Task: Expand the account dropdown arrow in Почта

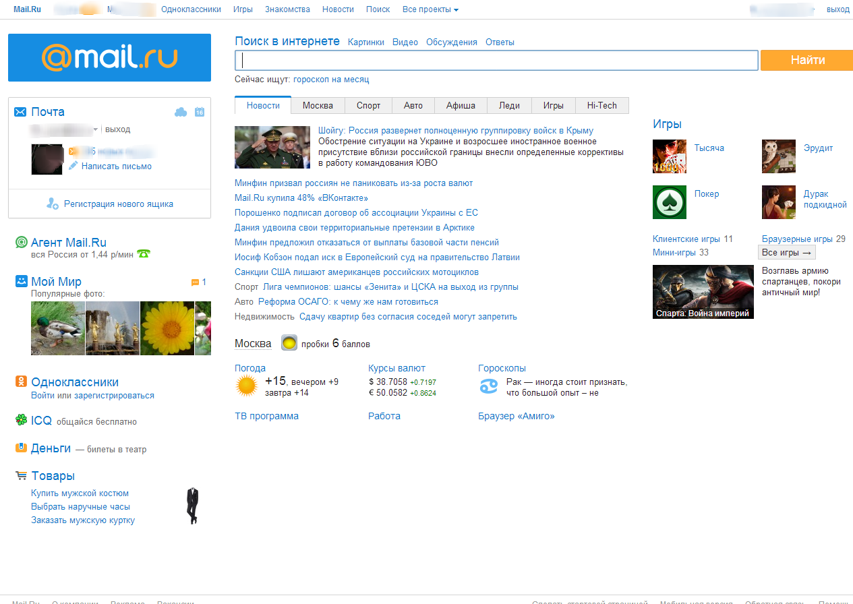Action: click(96, 129)
